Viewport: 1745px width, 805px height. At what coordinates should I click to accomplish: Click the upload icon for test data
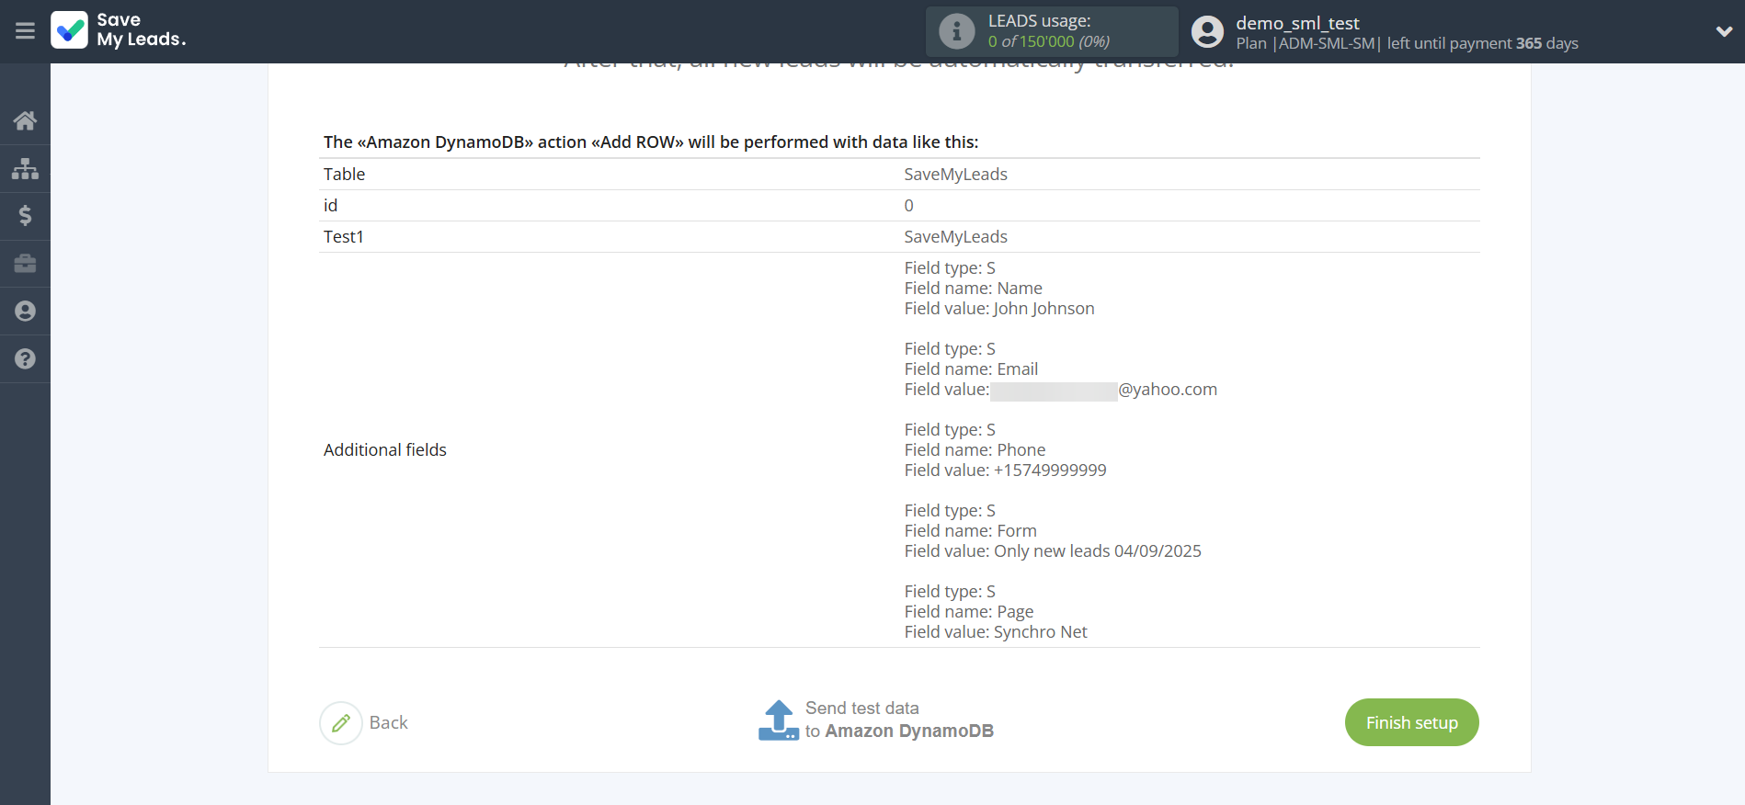[778, 720]
